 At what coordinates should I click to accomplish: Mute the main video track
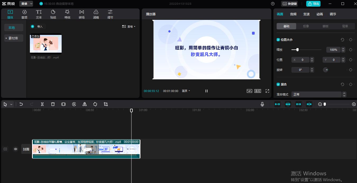(x=16, y=149)
